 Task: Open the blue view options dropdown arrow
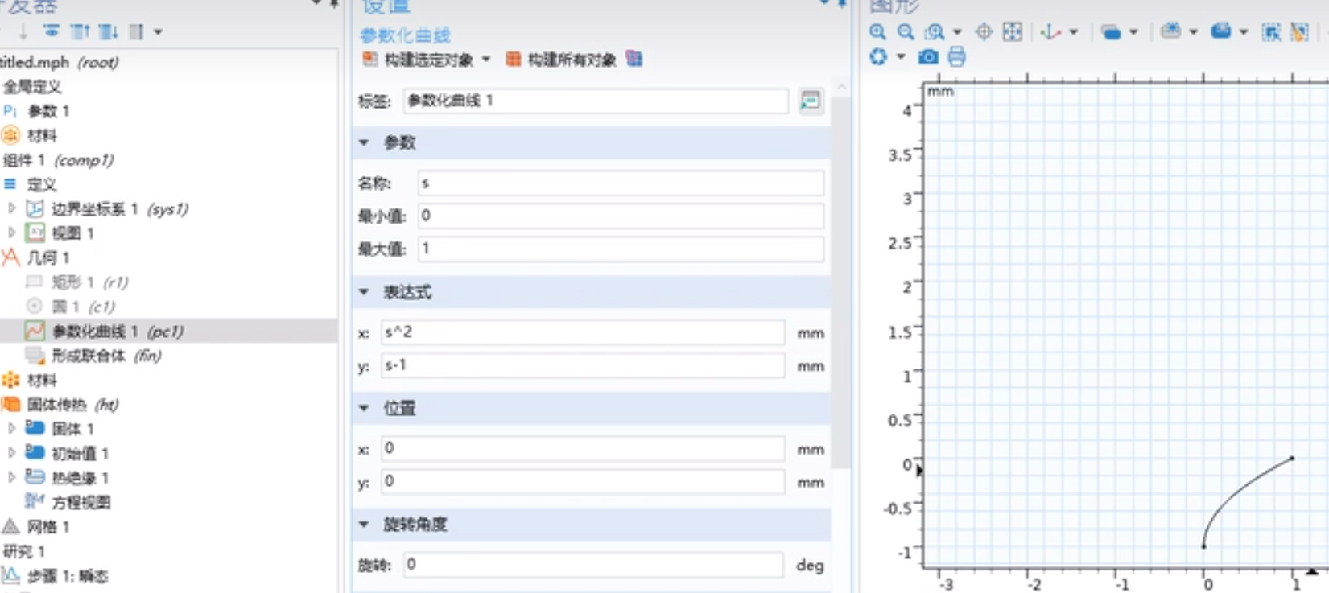[1243, 32]
